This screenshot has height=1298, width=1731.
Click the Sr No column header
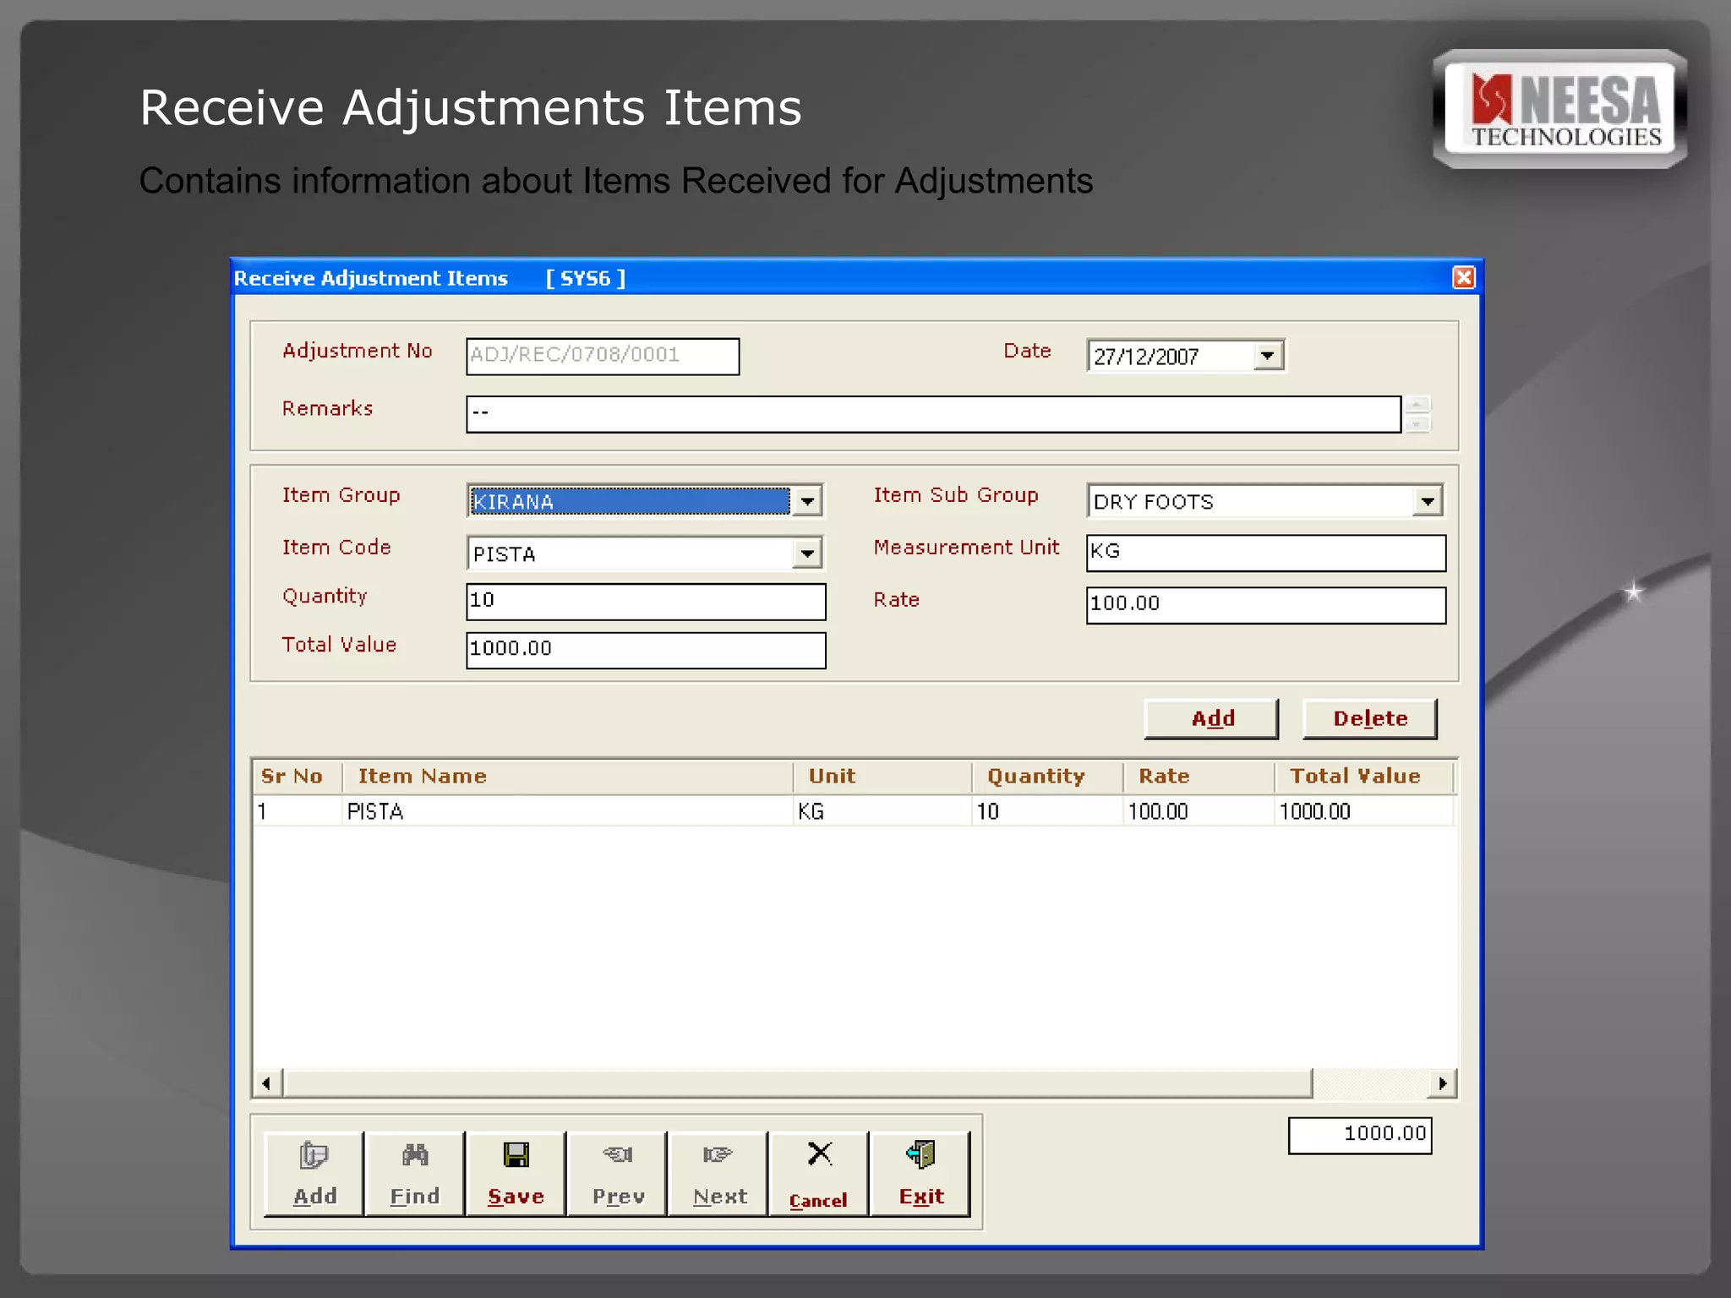297,777
